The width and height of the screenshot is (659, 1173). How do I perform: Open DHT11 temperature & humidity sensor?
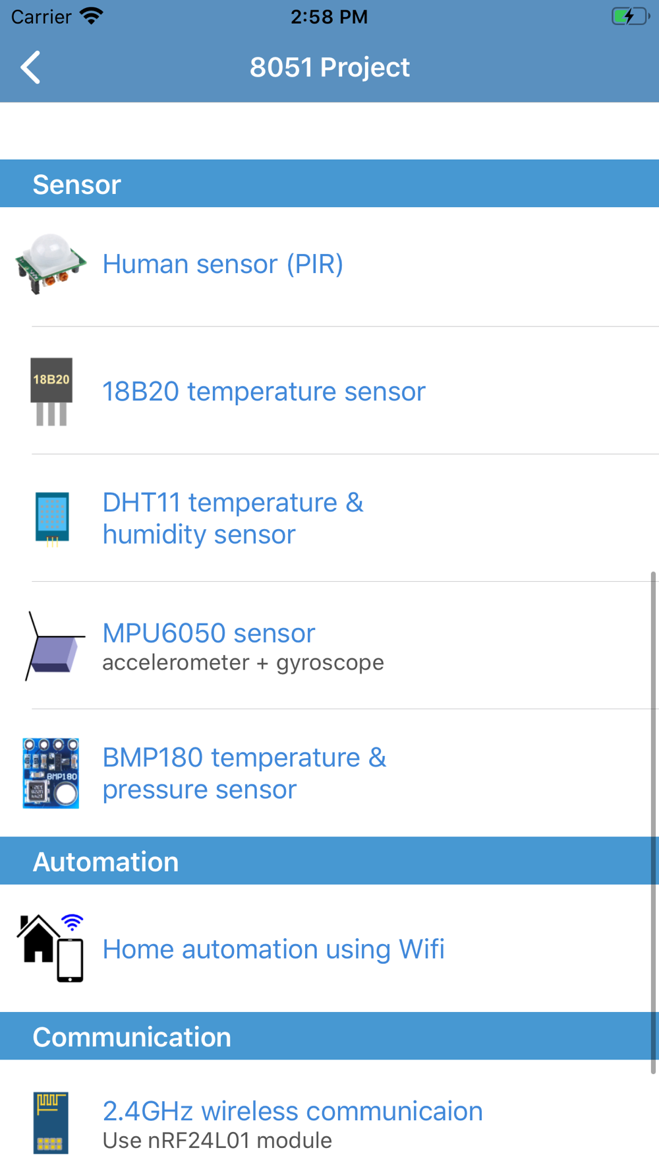pos(329,518)
